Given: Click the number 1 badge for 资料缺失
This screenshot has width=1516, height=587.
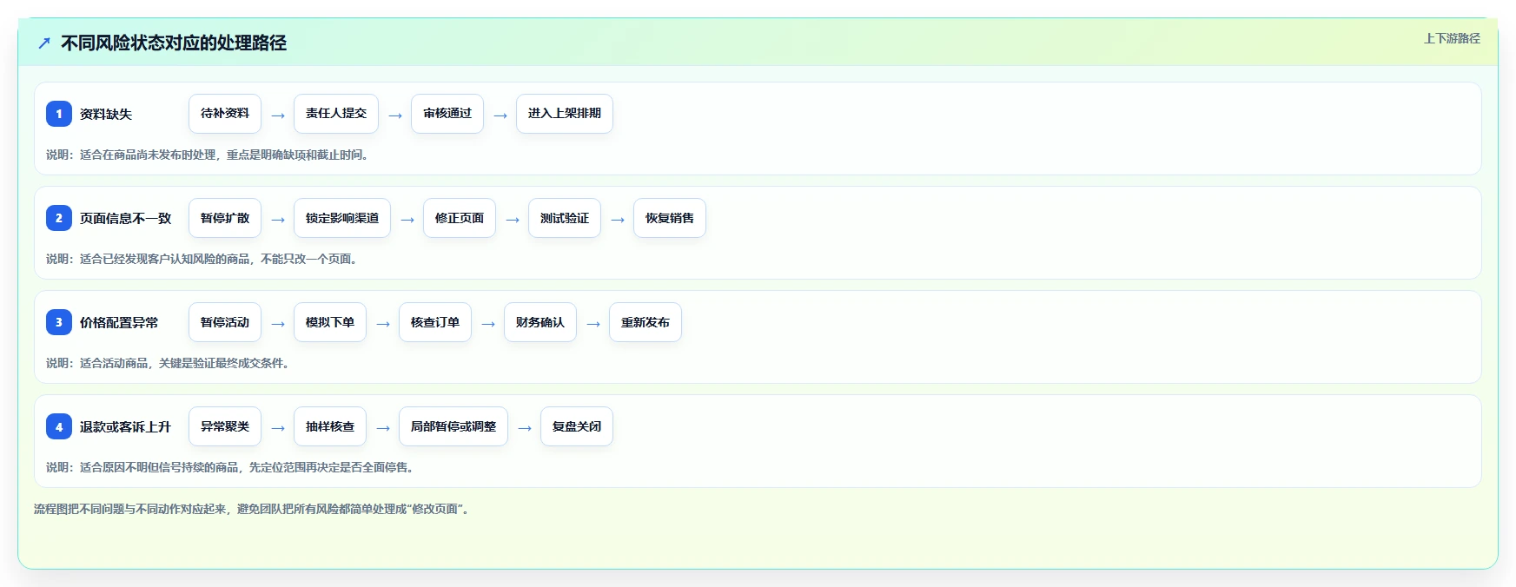Looking at the screenshot, I should 59,114.
